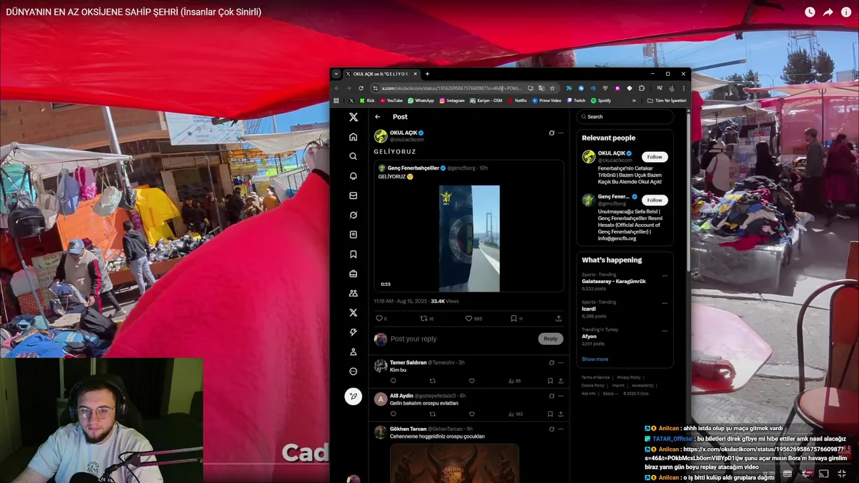Viewport: 859px width, 483px height.
Task: Open the Spotify bookmark
Action: pyautogui.click(x=601, y=101)
